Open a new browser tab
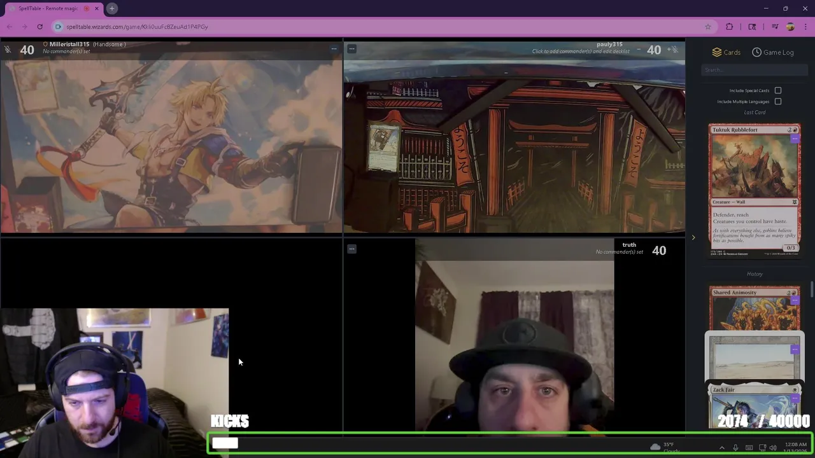Screen dimensions: 815x458 (111, 8)
